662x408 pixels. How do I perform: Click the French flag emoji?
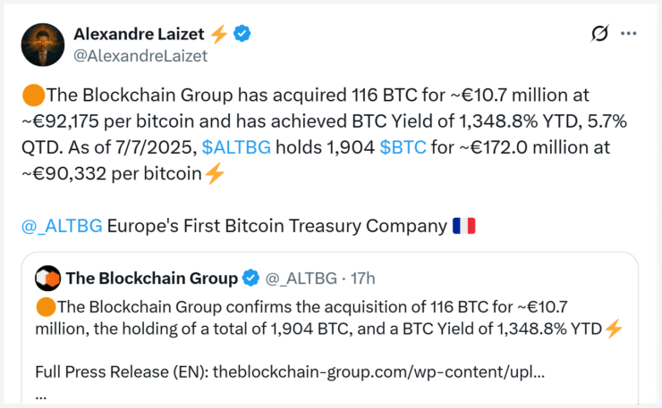463,226
